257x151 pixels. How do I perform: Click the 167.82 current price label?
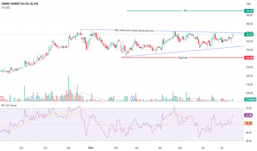(249, 34)
